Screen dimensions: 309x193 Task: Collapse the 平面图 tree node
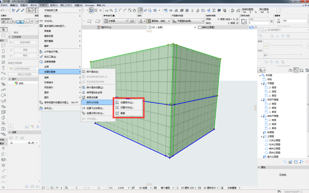(262, 84)
